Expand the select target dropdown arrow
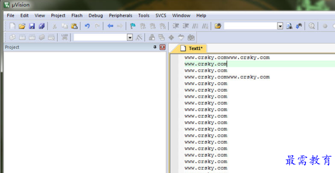This screenshot has height=173, width=335. tap(130, 37)
